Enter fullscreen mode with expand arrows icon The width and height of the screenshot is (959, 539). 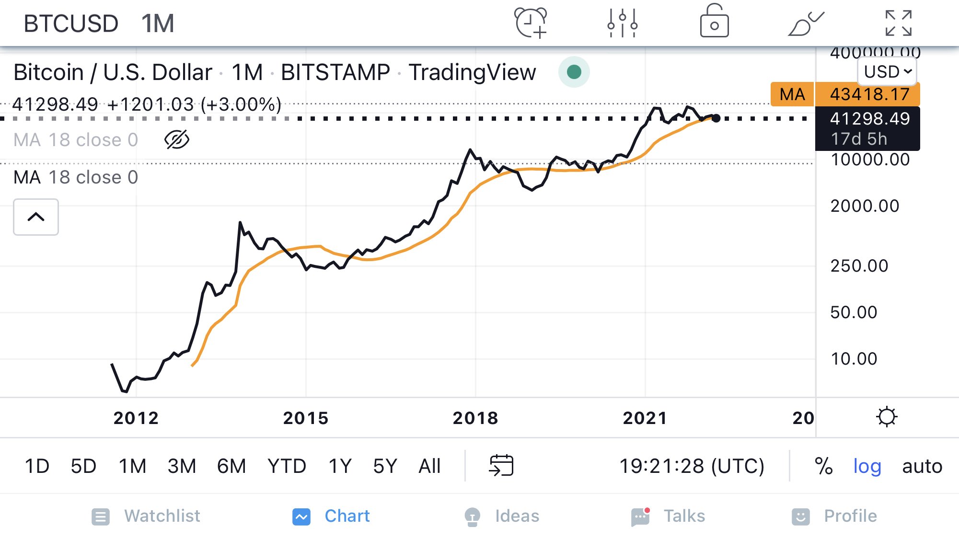[898, 23]
